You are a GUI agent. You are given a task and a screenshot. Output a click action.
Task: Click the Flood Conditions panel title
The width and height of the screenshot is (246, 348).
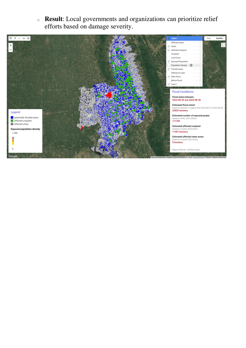[x=183, y=92]
